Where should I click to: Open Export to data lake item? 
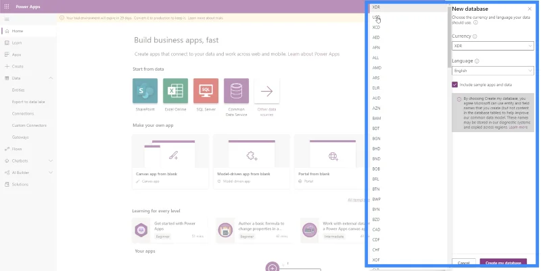tap(28, 102)
